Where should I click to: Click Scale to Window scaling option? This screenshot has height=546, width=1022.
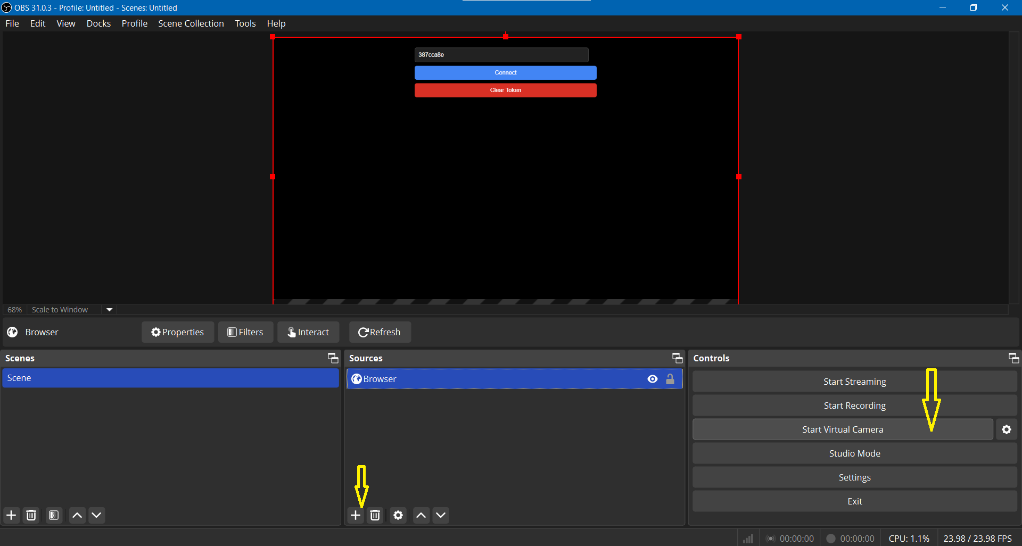tap(60, 310)
